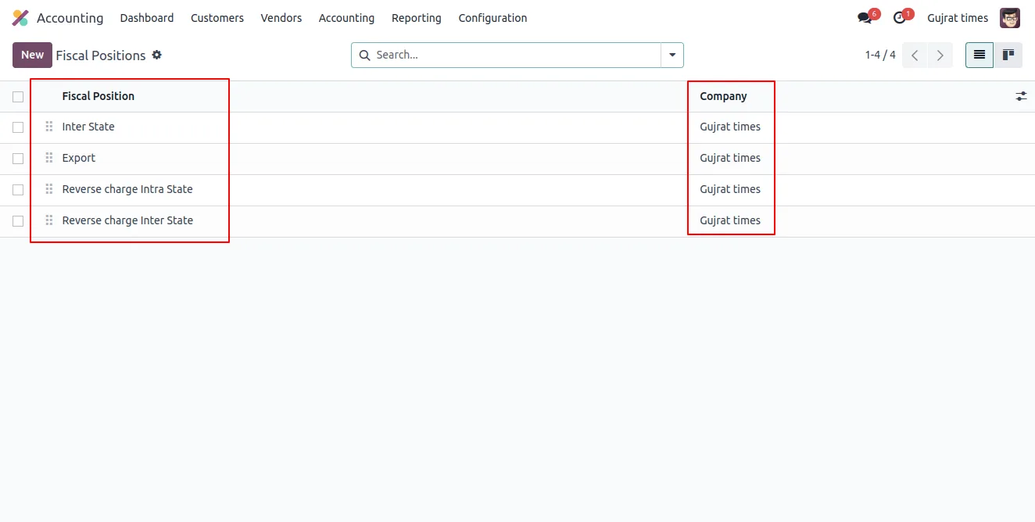Tick the select-all header checkbox
Image resolution: width=1035 pixels, height=522 pixels.
pos(18,97)
